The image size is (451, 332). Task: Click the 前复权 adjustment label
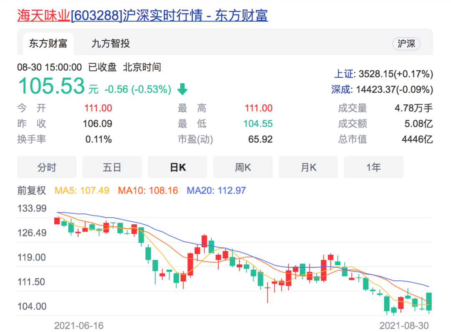pos(31,190)
